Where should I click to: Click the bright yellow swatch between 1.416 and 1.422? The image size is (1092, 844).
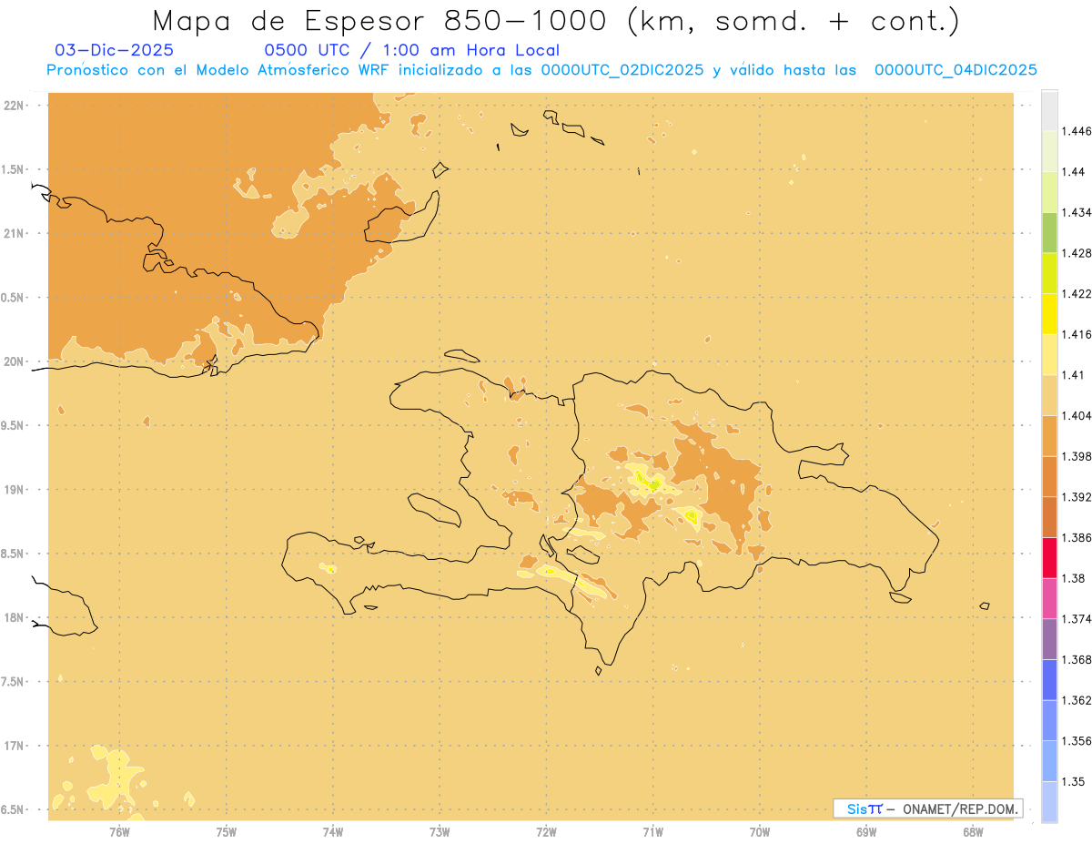tap(1049, 313)
